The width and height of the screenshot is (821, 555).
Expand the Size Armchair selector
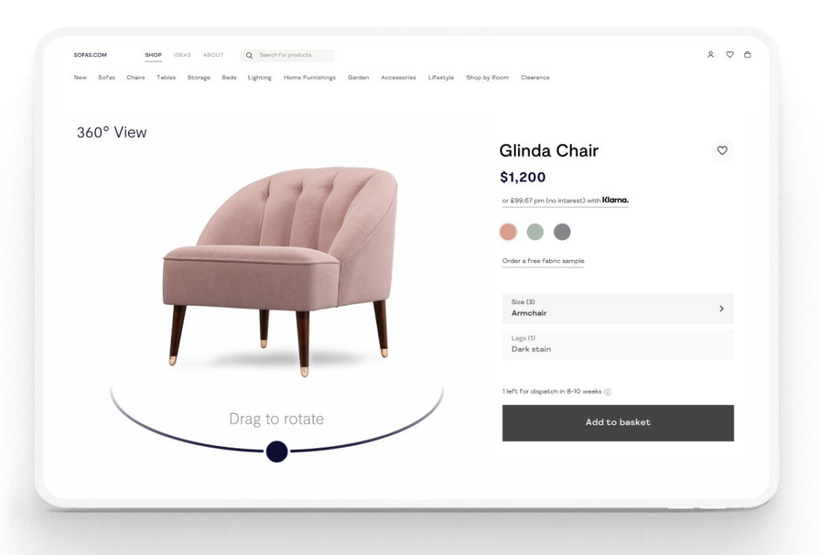pos(618,308)
